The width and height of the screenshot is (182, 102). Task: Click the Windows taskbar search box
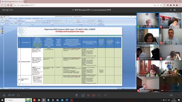point(18,100)
